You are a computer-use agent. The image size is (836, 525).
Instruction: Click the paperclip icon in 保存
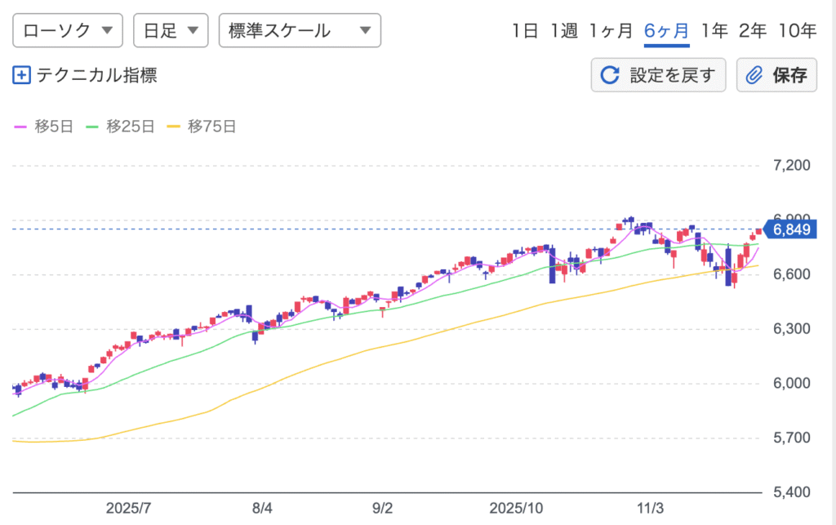[x=755, y=76]
